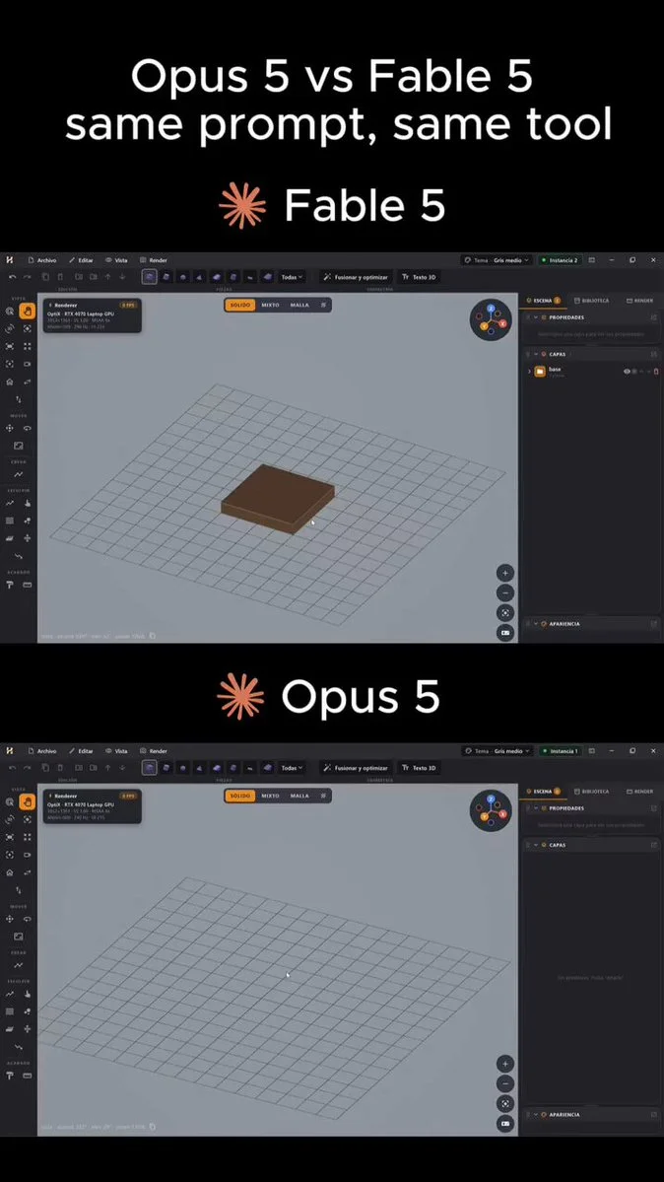Click the redo arrow in Fable 5 window
Screen dimensions: 664x1182
click(28, 277)
